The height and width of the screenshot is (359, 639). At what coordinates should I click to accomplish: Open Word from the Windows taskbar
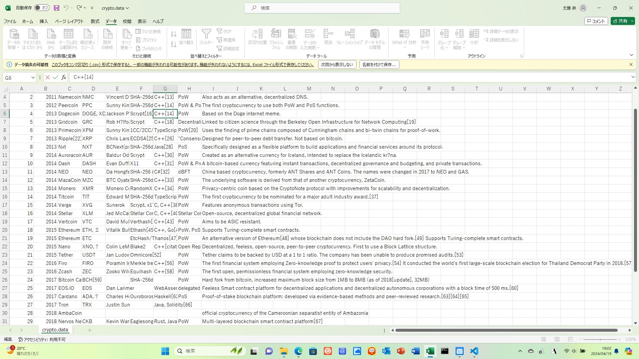415,351
